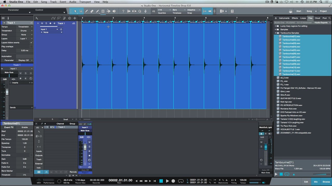
Task: Select Kick trgr.wav file
Action: [x=286, y=102]
